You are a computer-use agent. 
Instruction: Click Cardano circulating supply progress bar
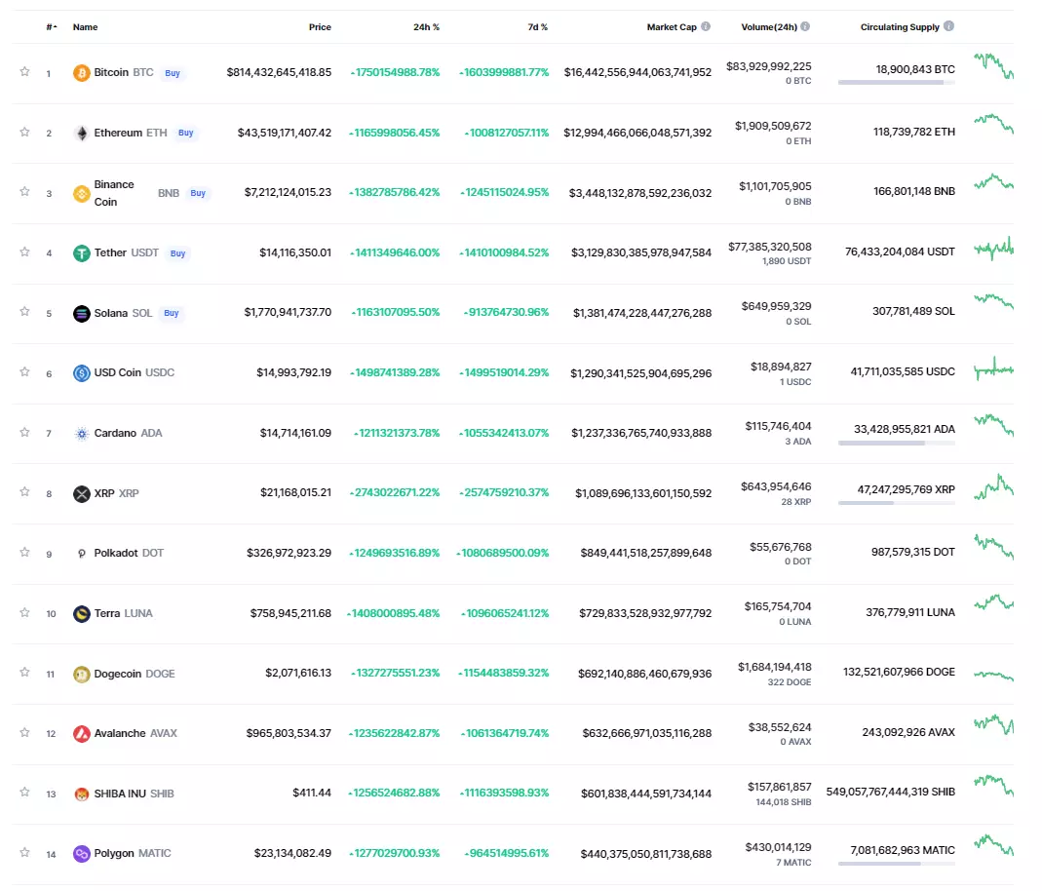pyautogui.click(x=897, y=444)
